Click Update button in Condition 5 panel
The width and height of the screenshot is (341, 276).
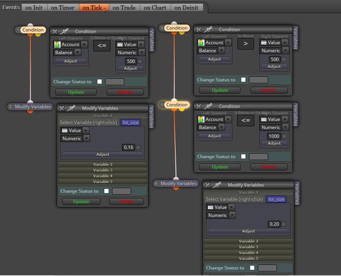point(220,167)
